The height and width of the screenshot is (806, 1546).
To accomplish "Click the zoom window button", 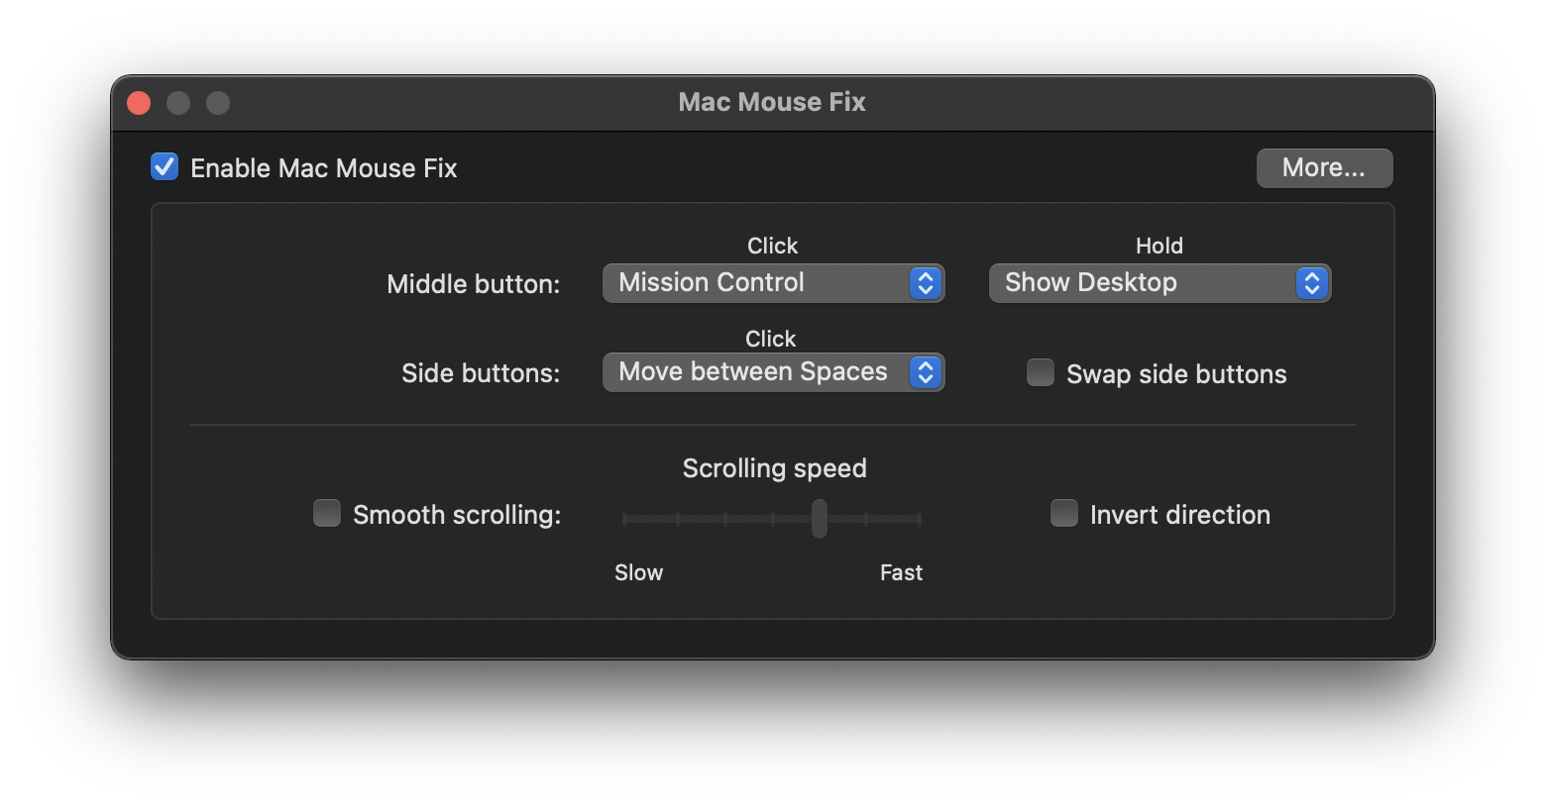I will click(218, 103).
